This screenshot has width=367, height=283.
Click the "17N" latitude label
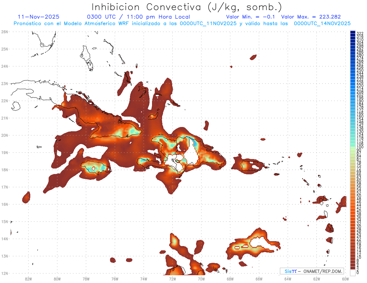pyautogui.click(x=4, y=187)
